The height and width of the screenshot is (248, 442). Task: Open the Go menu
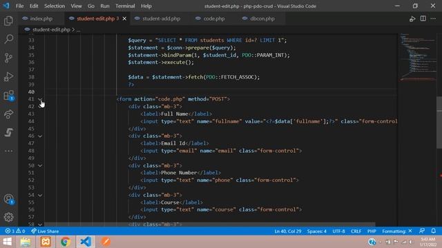[90, 6]
